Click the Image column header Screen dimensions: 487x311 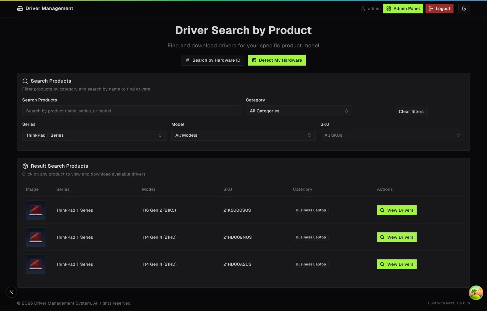click(32, 189)
